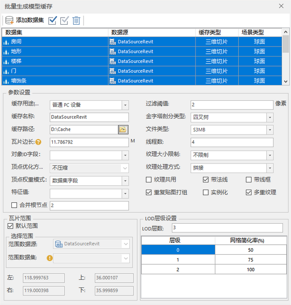Open the 文件类型 dropdown showing S3MB
Image resolution: width=291 pixels, height=305 pixels.
[270, 130]
